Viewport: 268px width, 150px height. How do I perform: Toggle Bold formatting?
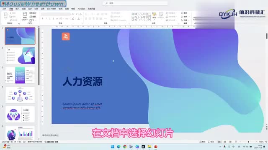point(43,19)
